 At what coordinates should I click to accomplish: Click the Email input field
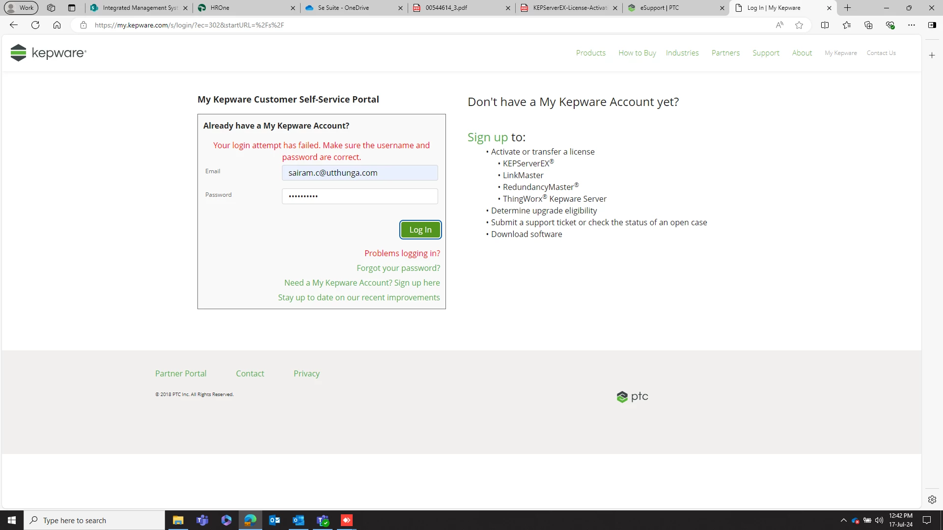[360, 173]
